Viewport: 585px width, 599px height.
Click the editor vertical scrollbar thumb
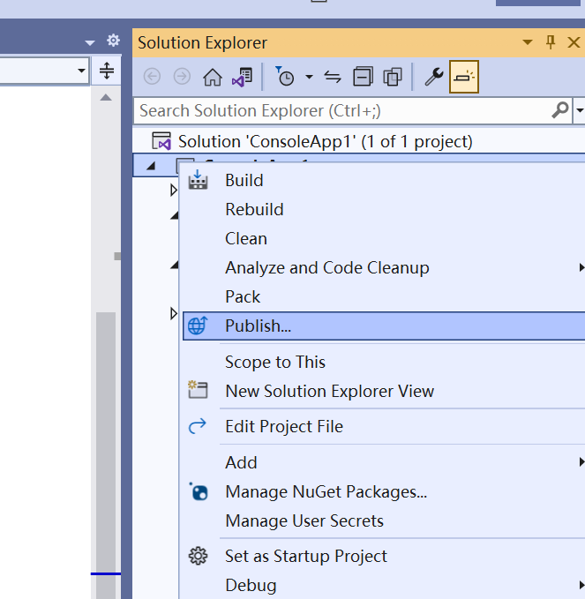106,441
